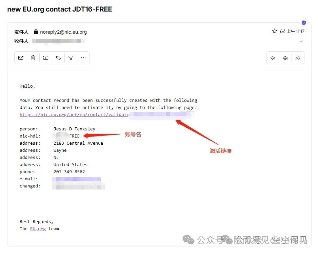Viewport: 318px width, 253px height.
Task: Reply all to this email
Action: coord(285,58)
